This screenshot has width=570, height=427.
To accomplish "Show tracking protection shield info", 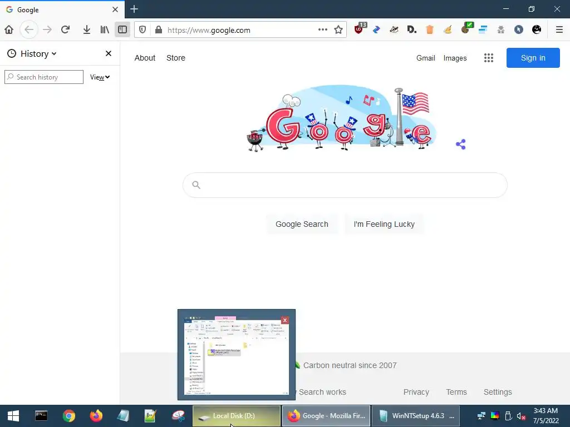I will (x=142, y=30).
